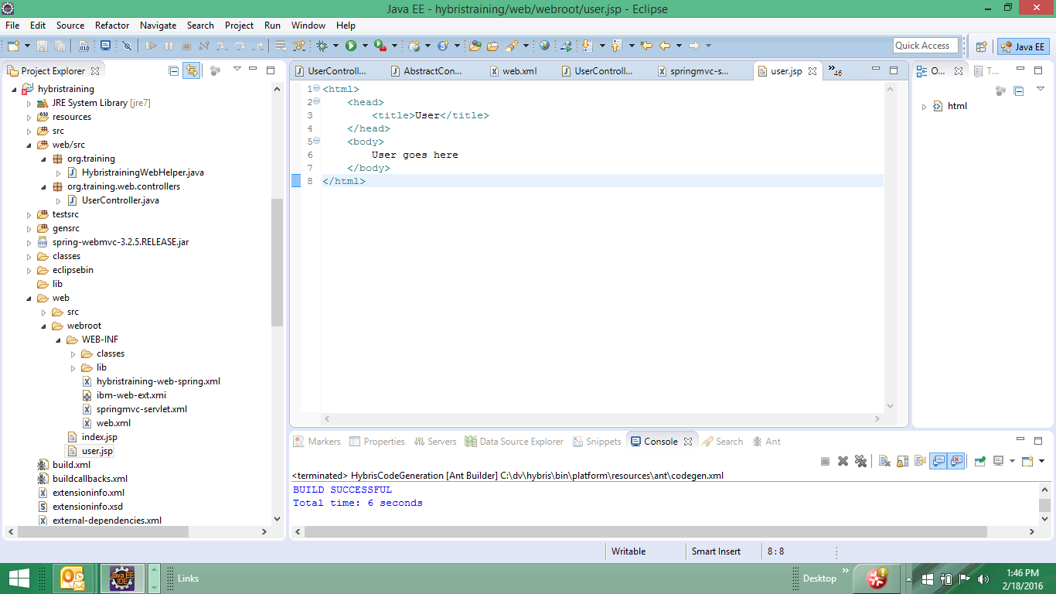Click the Save icon in the toolbar

tap(43, 46)
